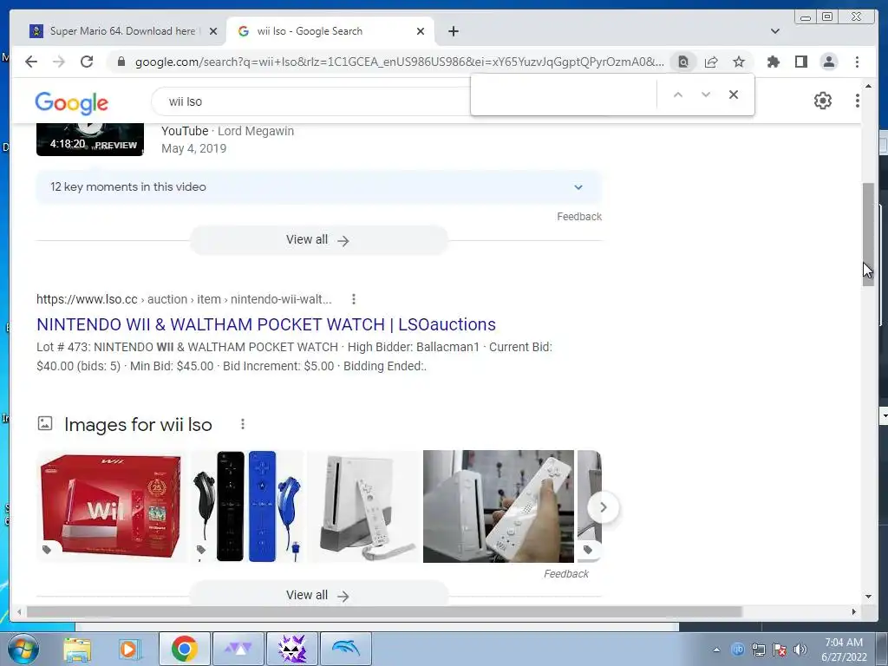Jump to previous find match
This screenshot has width=888, height=666.
click(678, 95)
